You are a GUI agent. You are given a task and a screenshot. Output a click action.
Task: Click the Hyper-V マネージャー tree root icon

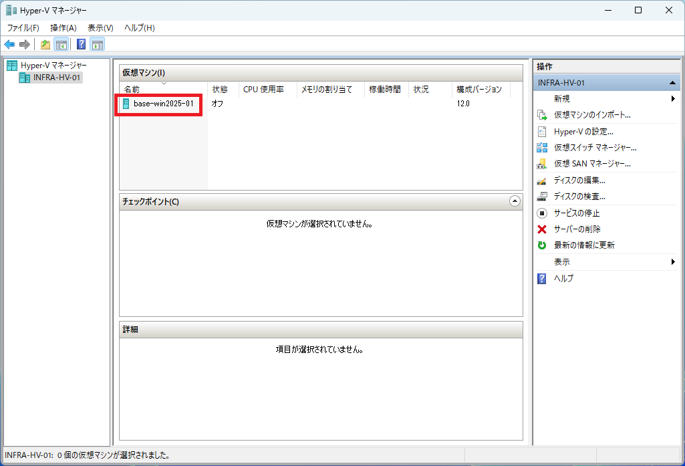pos(12,65)
